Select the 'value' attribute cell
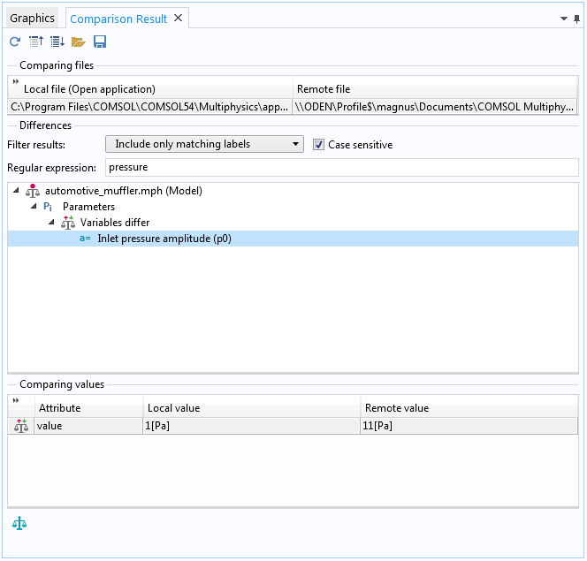 click(88, 426)
